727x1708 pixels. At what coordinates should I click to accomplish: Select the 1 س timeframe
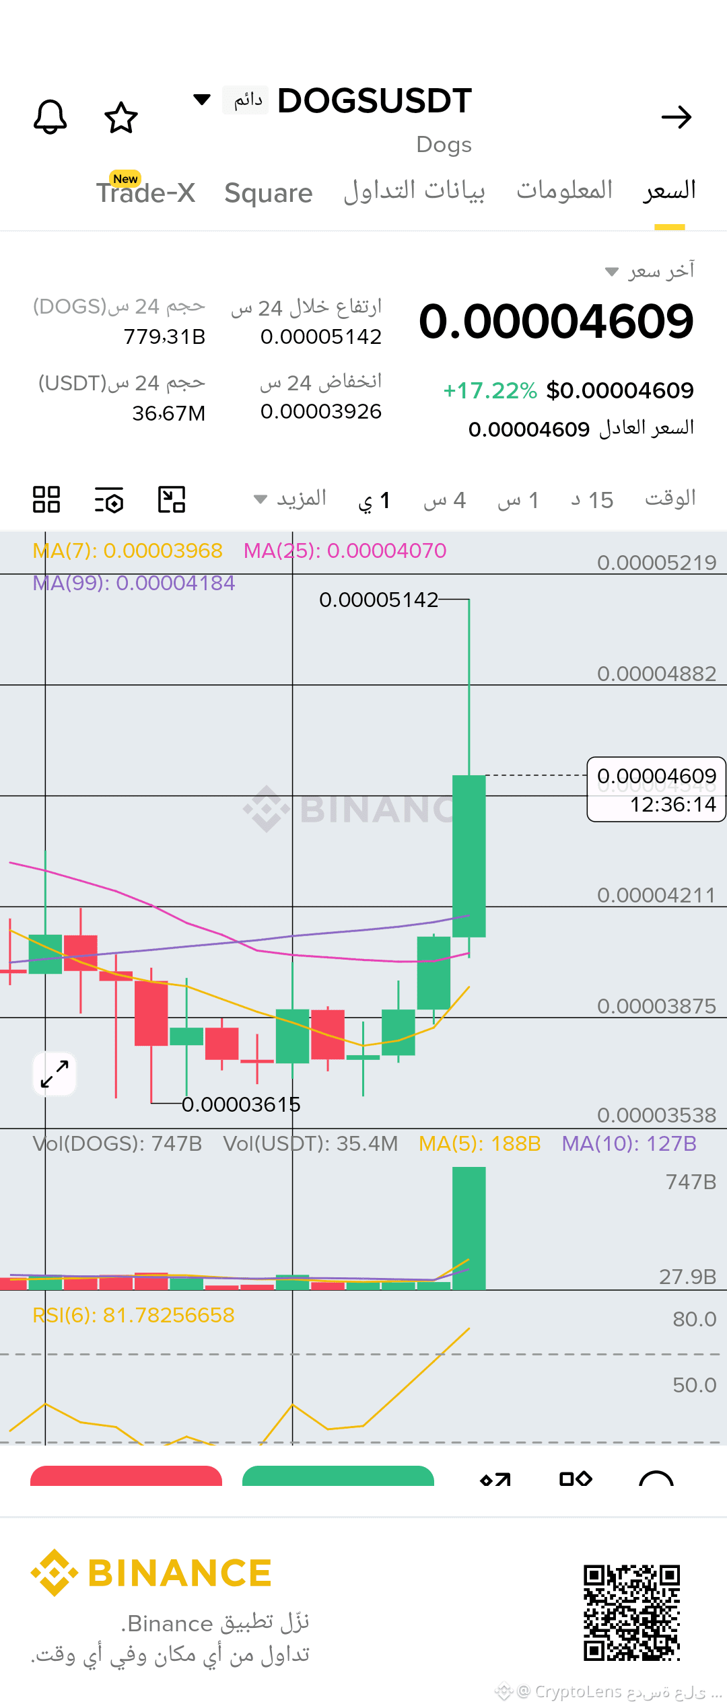pyautogui.click(x=518, y=500)
